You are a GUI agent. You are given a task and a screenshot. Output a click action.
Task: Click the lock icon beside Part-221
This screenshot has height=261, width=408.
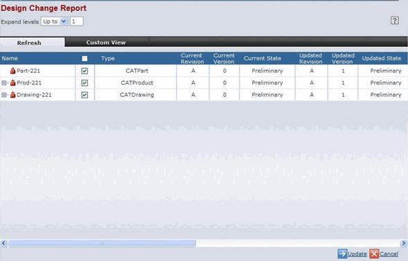(12, 71)
